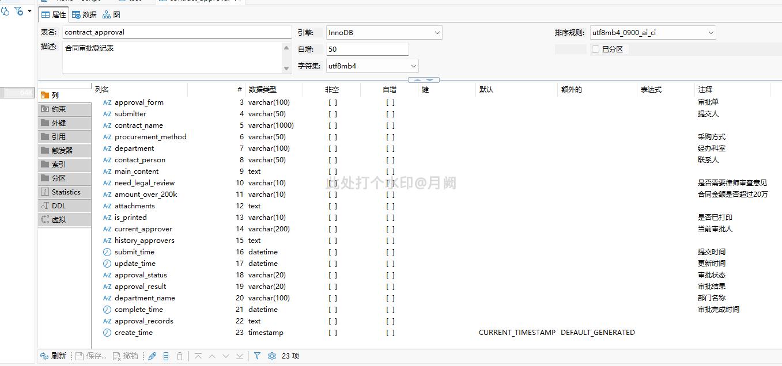Screen dimensions: 782x366
Task: Switch to the 数据 data tab
Action: coord(84,15)
